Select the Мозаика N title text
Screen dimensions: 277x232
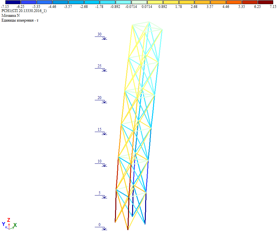pos(11,16)
